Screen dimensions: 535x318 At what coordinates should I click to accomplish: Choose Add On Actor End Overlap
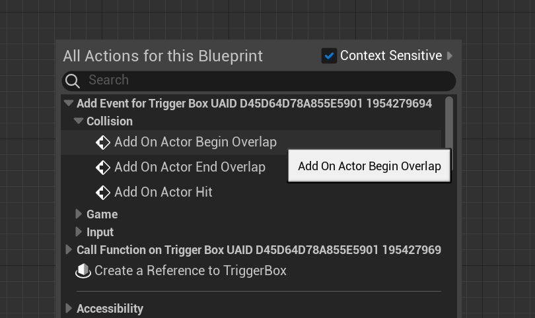click(x=190, y=168)
